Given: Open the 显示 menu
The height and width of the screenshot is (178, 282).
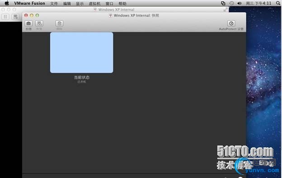Looking at the screenshot, I should (80, 4).
